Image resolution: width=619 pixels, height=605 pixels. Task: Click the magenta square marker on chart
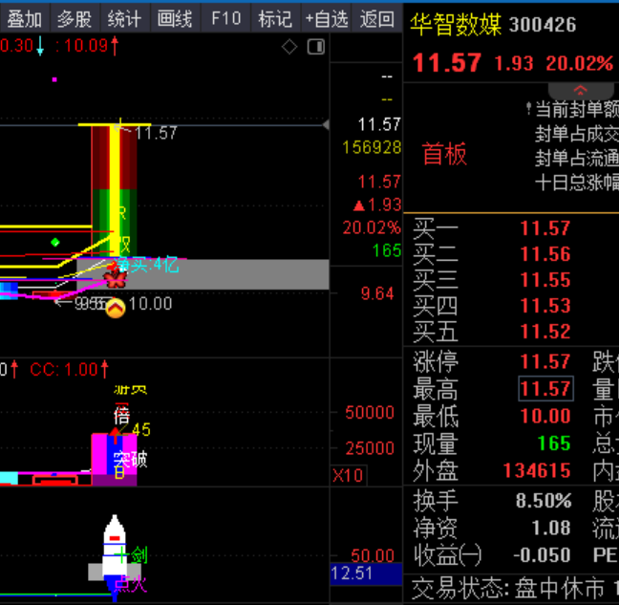[54, 79]
